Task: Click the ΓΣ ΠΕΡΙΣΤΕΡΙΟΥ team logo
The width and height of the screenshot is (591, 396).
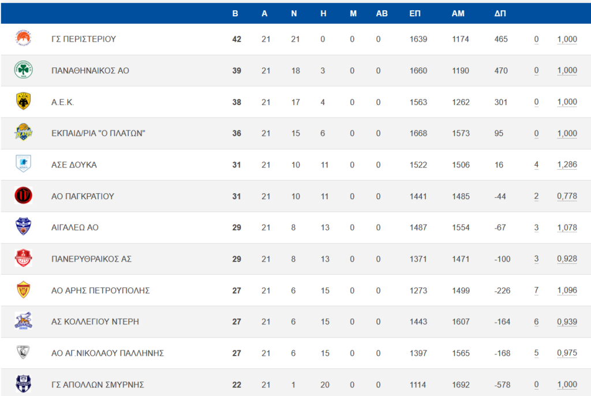Action: pos(23,39)
